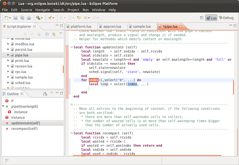Image resolution: width=239 pixels, height=165 pixels.
Task: Expand the modbus.lua tree node
Action: [8, 44]
